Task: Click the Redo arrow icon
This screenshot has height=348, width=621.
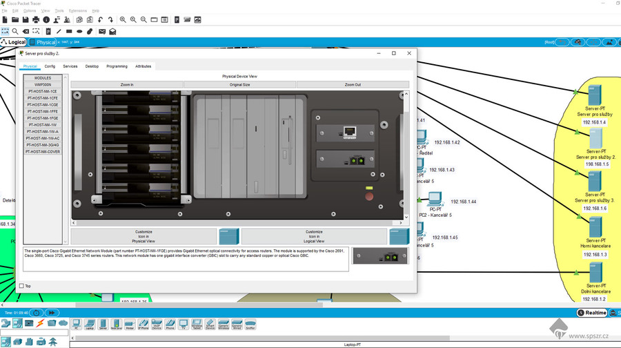Action: pos(110,19)
